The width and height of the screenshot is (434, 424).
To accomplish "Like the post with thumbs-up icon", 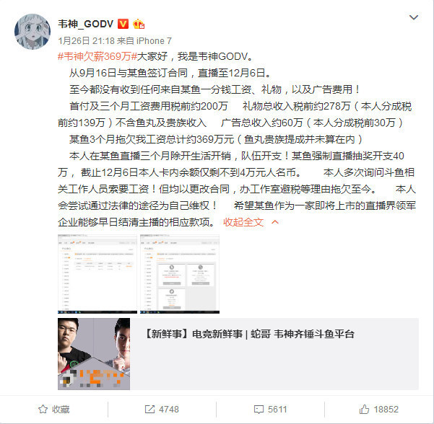I will 364,409.
